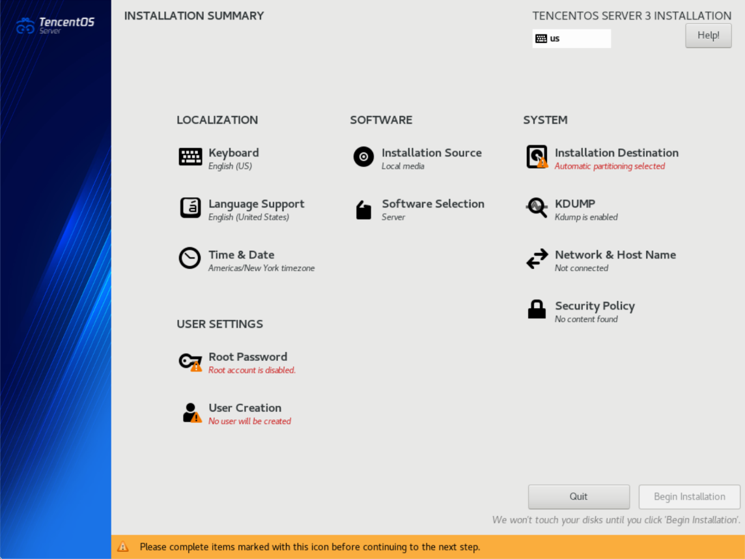The height and width of the screenshot is (559, 745).
Task: Open the Time & Date clock icon
Action: coord(190,258)
